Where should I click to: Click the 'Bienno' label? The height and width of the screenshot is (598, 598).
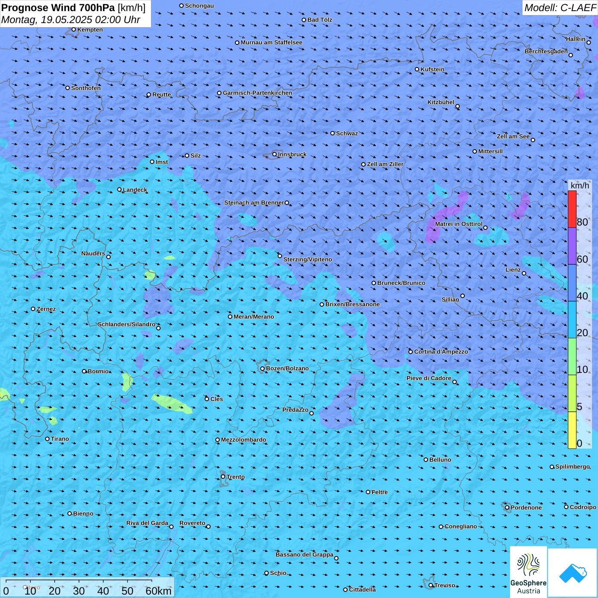[x=83, y=513]
